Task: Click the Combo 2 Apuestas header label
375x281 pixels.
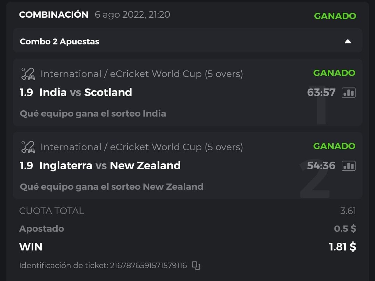Action: click(59, 42)
